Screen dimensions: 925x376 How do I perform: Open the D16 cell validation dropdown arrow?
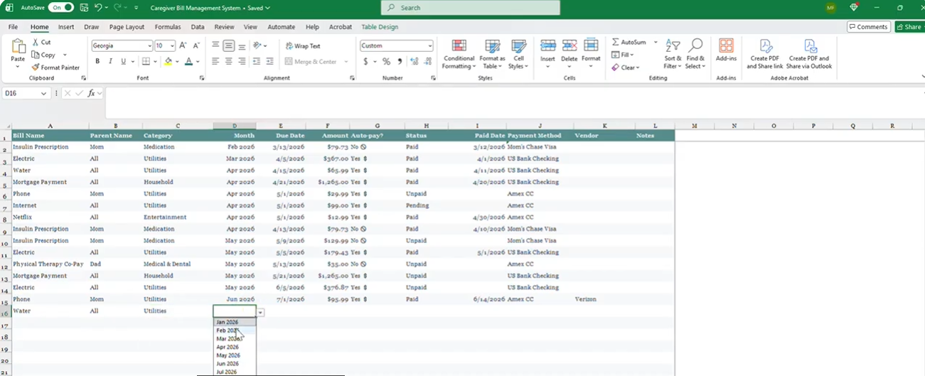click(261, 312)
